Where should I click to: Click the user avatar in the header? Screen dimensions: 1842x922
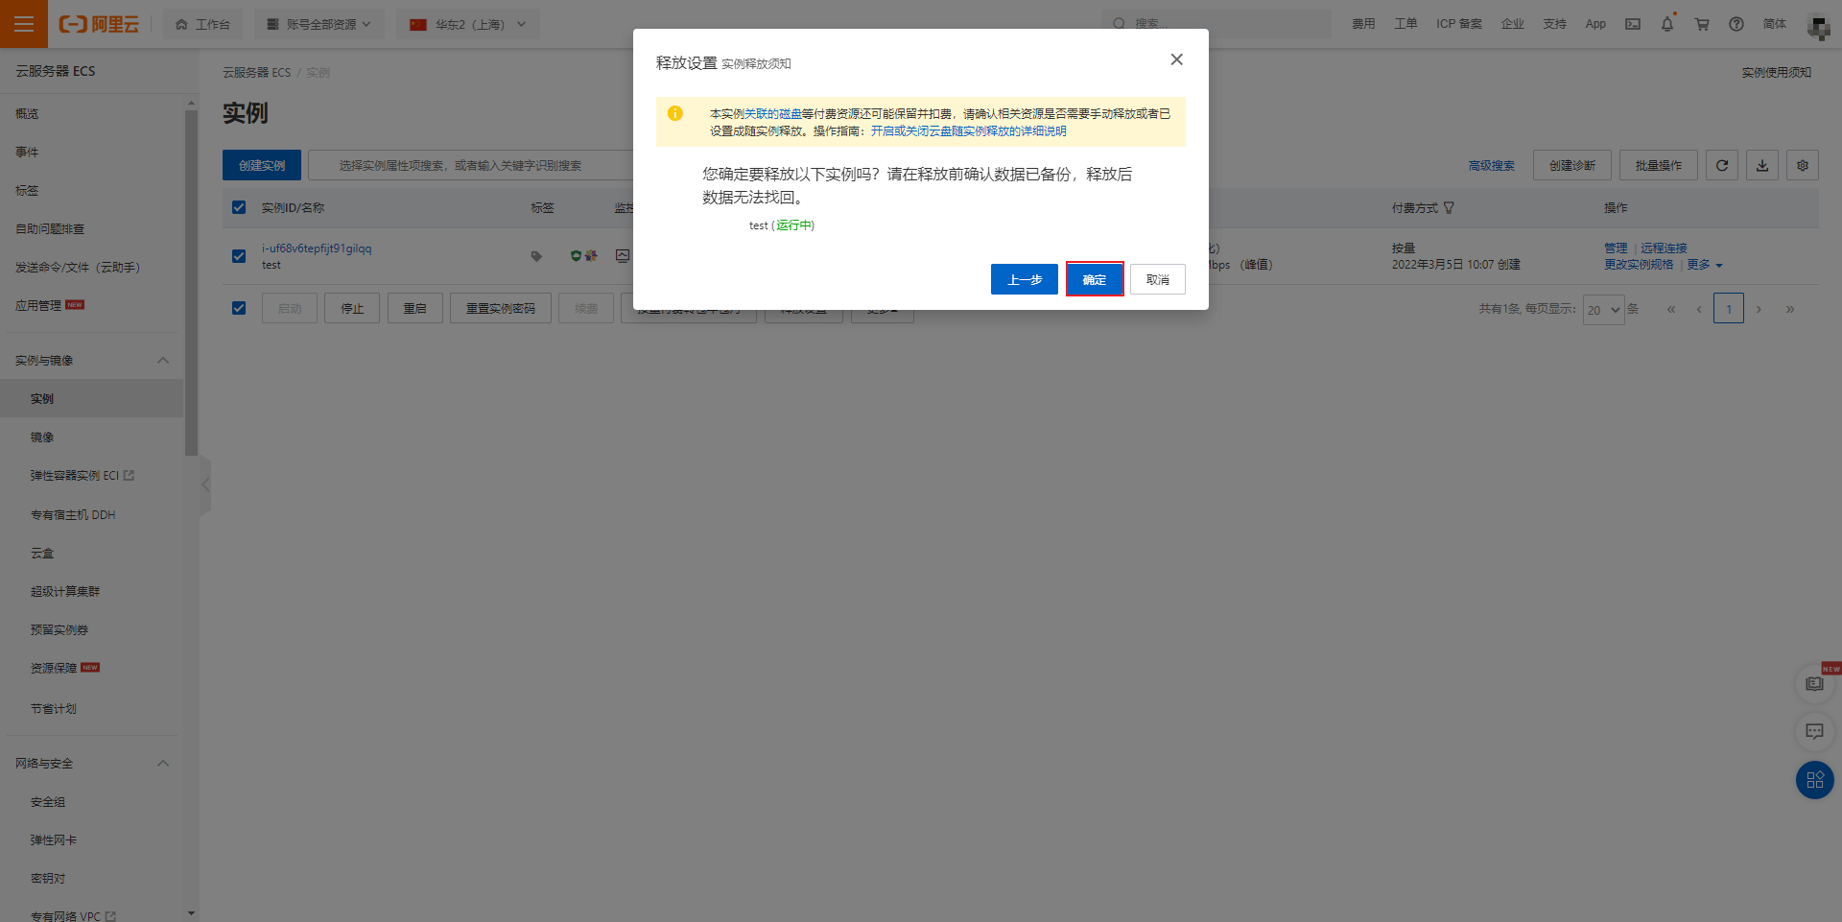tap(1818, 26)
